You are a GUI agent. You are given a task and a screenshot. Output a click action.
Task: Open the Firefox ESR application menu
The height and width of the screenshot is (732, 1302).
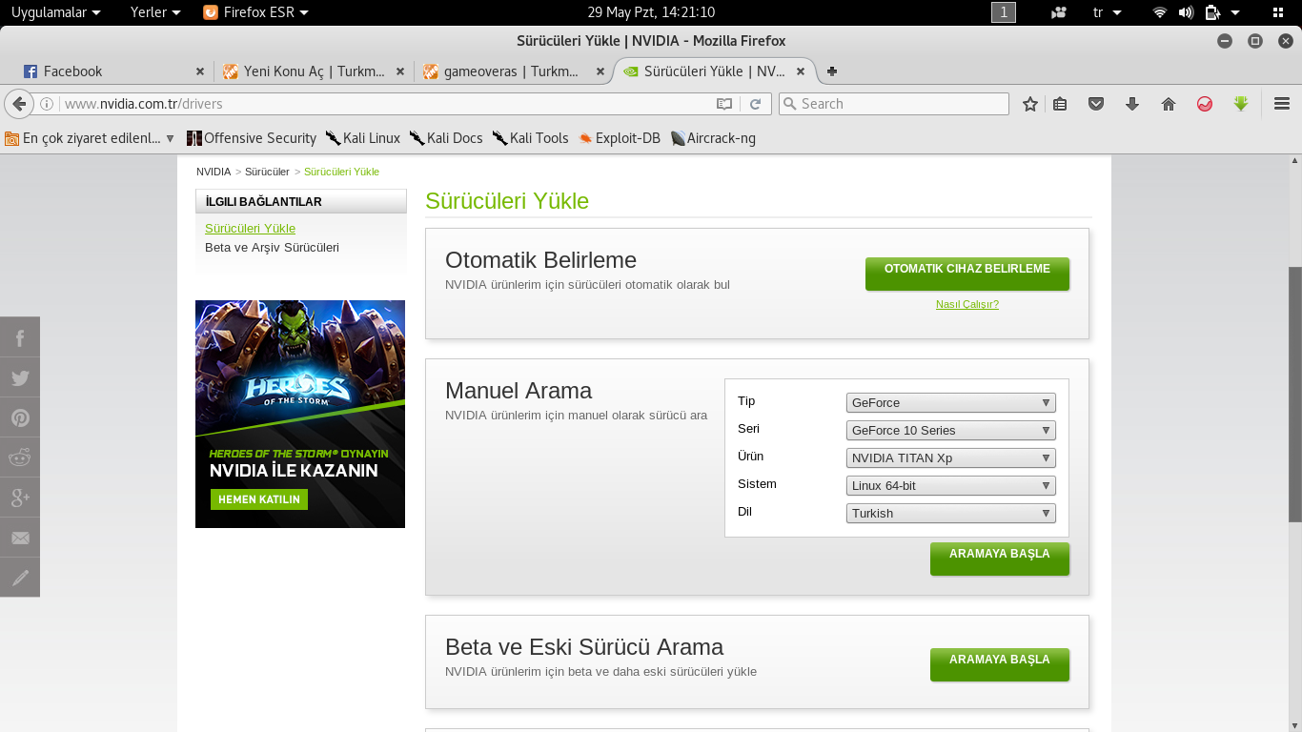point(256,12)
